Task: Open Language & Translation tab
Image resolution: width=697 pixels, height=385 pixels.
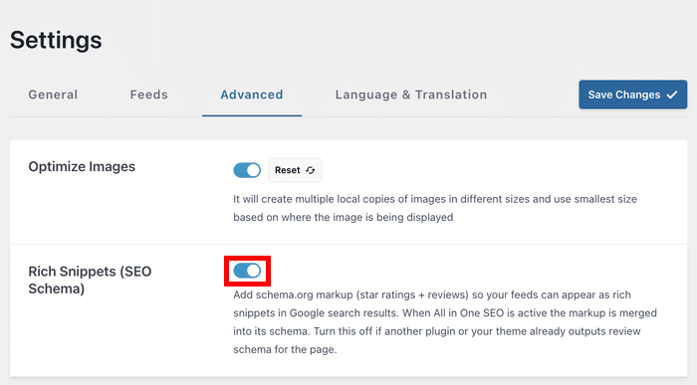Action: point(411,95)
